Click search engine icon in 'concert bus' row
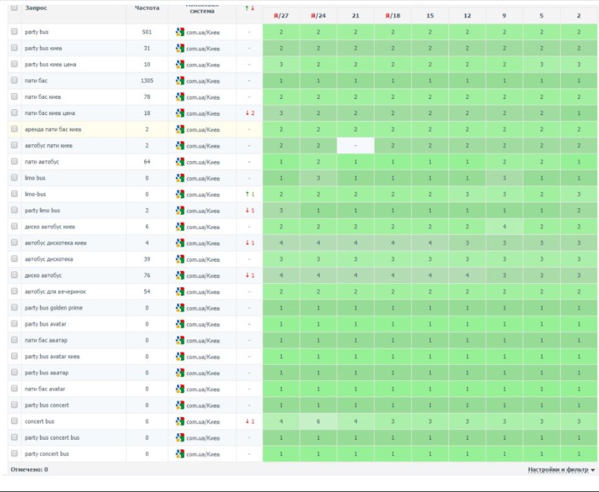The height and width of the screenshot is (492, 599). pos(180,422)
